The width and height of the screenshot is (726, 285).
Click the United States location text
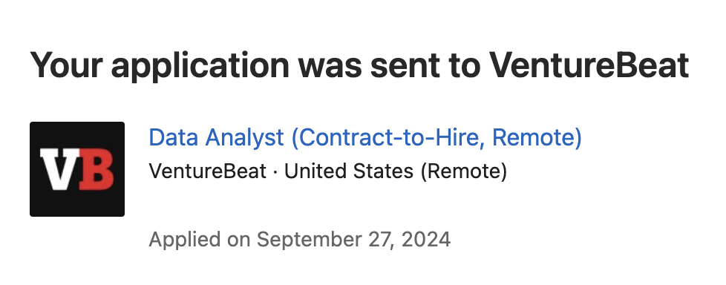coord(349,171)
